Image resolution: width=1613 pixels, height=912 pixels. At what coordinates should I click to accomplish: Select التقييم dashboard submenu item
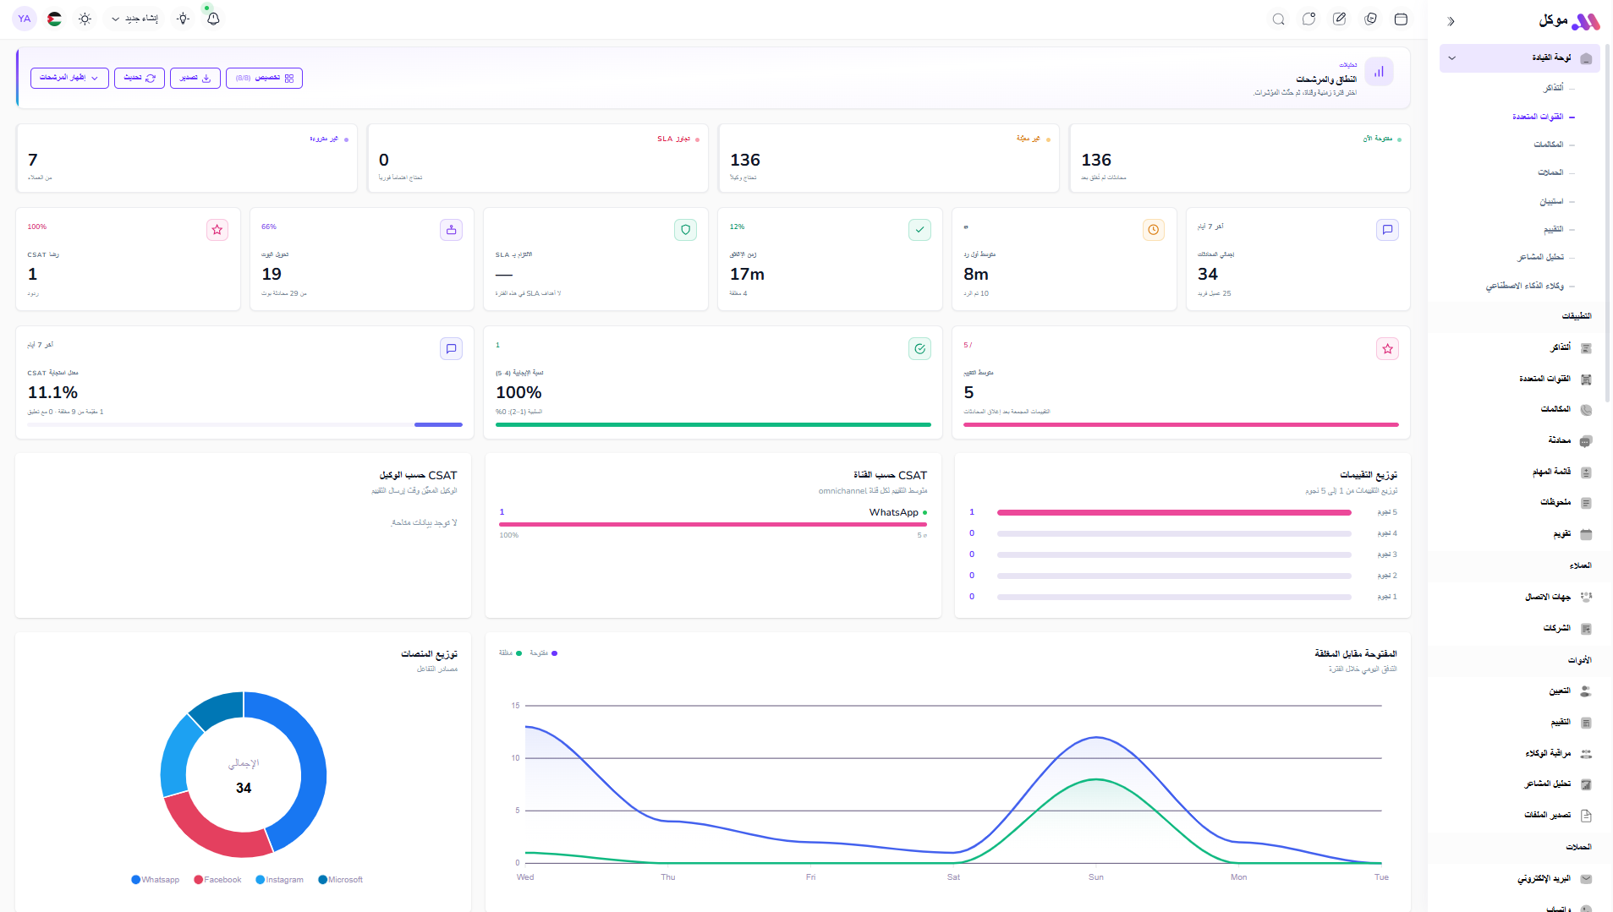tap(1553, 229)
